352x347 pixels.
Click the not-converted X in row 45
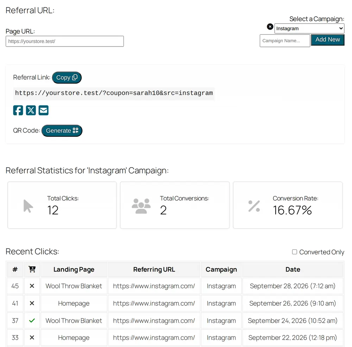tap(32, 286)
